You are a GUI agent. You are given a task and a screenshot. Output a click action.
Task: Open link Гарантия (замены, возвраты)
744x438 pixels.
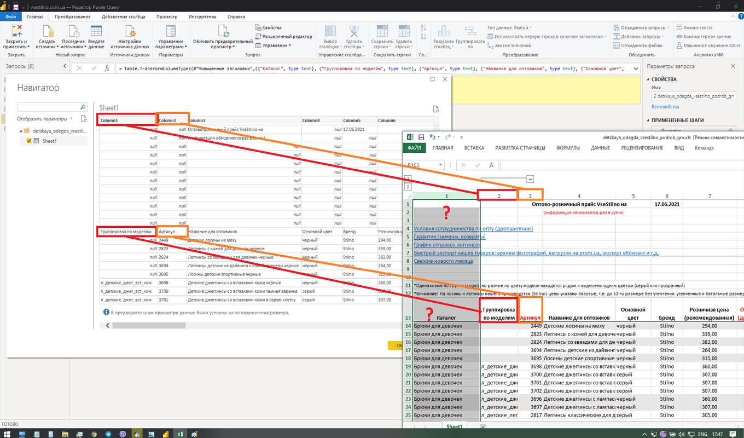pyautogui.click(x=450, y=237)
